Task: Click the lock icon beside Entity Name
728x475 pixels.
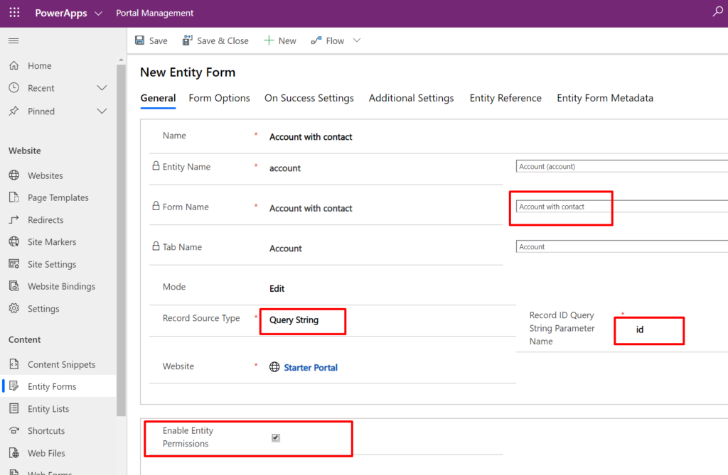Action: 156,165
